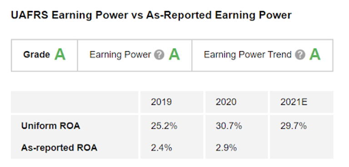Select As-reported ROA value 2.9%
The width and height of the screenshot is (349, 167).
[226, 148]
